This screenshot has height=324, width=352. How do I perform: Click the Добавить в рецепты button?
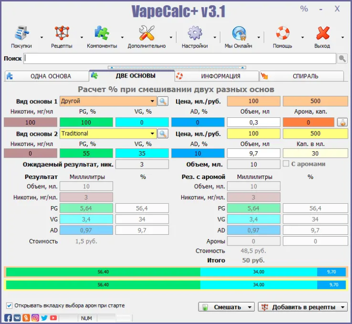point(298,307)
